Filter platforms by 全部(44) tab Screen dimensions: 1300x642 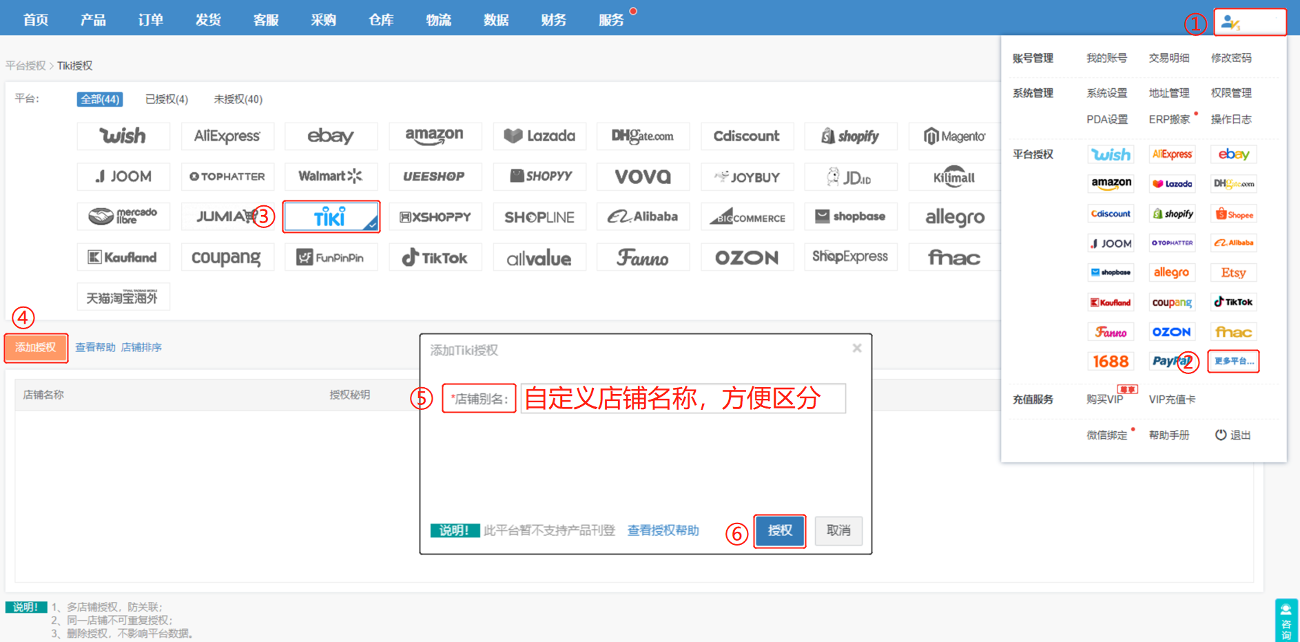pos(100,99)
